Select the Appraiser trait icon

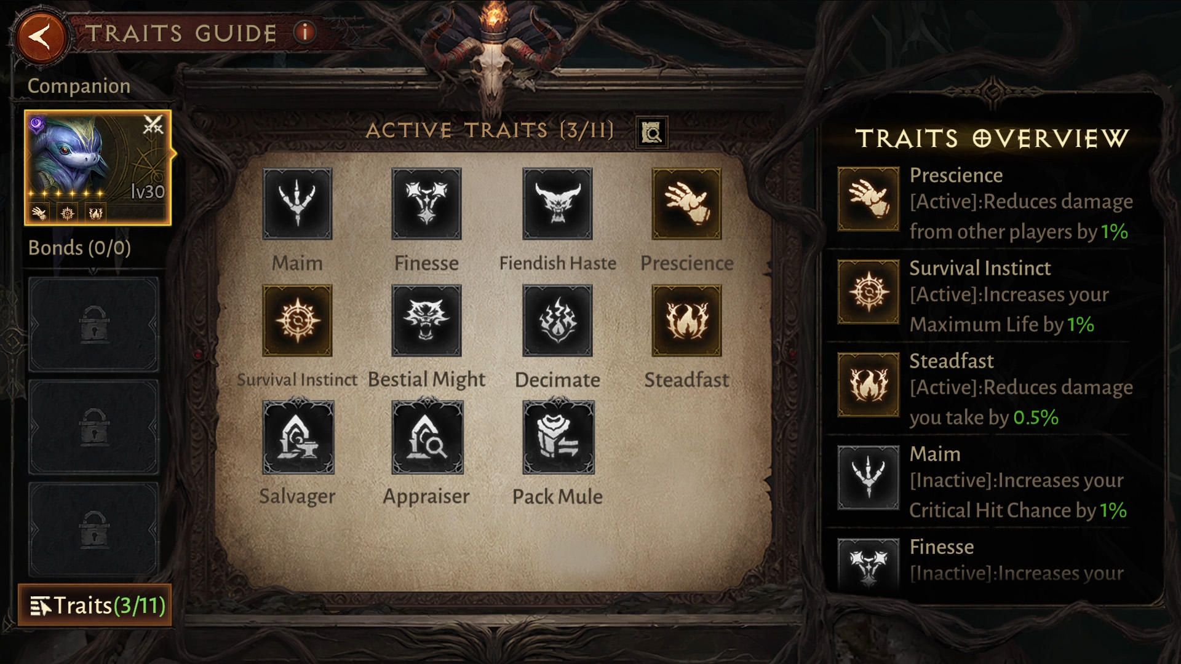pyautogui.click(x=427, y=437)
